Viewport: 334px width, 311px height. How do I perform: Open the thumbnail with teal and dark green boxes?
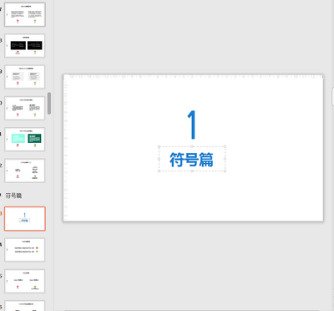tap(25, 140)
